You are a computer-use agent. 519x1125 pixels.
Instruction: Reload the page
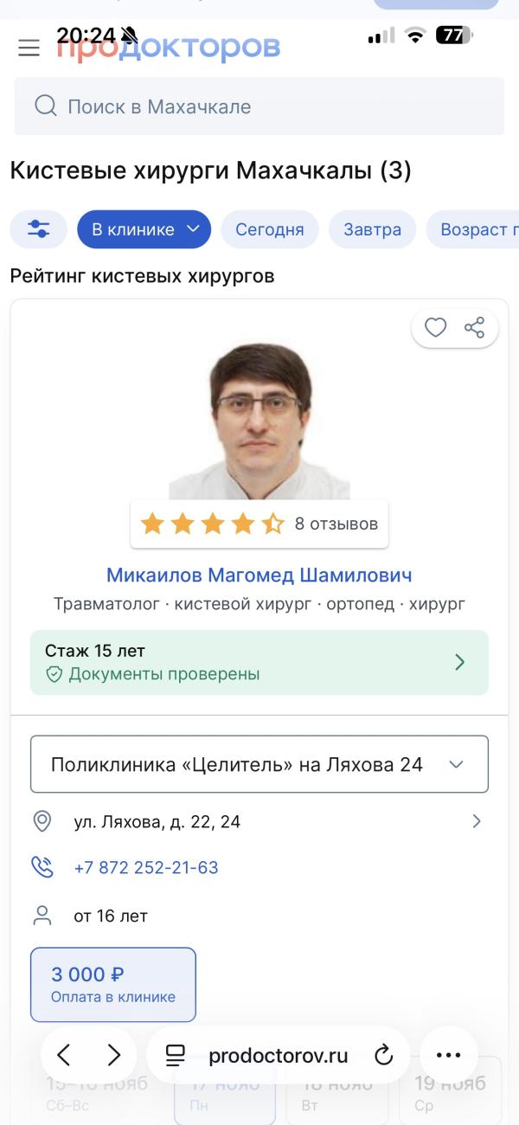click(383, 1056)
